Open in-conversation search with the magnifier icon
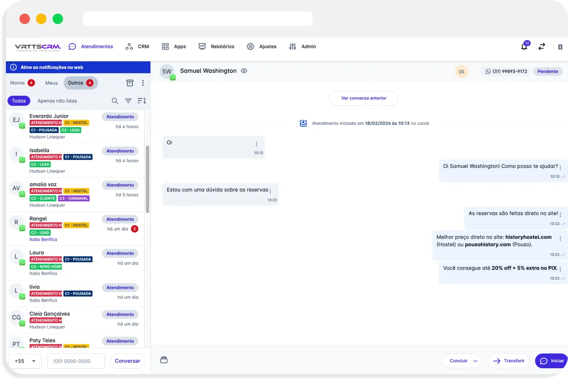Screen dimensions: 568x380 coord(461,72)
